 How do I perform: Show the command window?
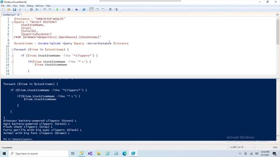coord(110,10)
